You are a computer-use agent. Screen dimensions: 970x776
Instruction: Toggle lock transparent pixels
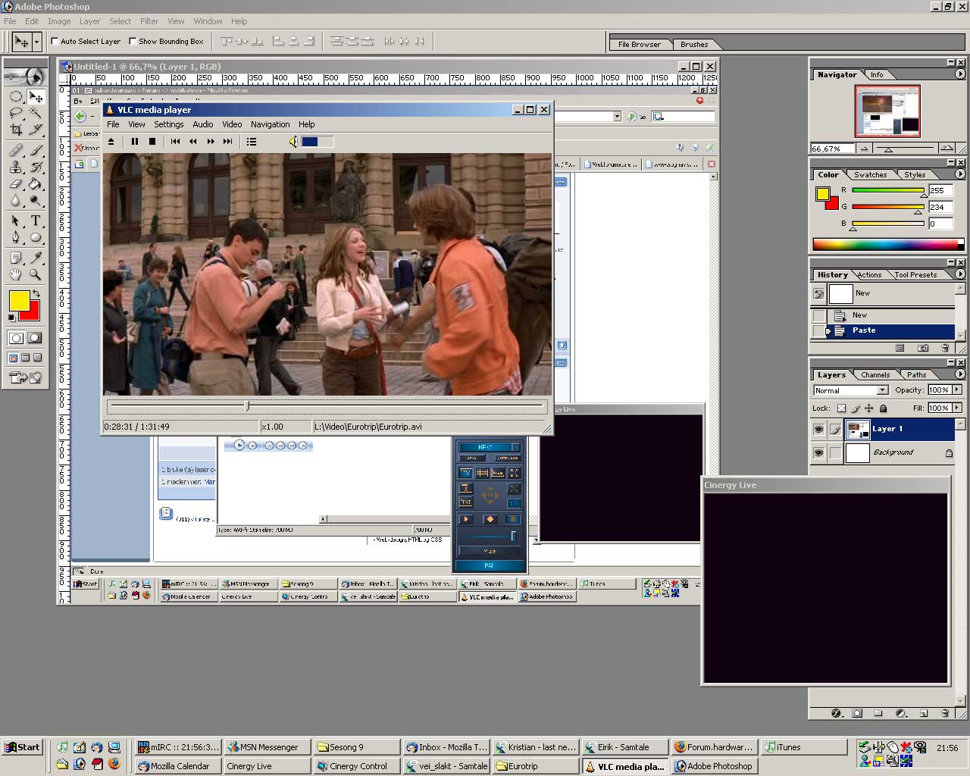(841, 408)
